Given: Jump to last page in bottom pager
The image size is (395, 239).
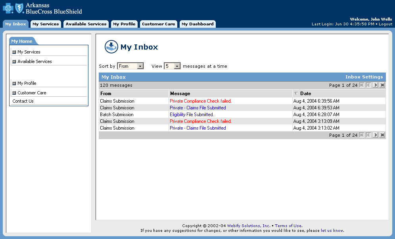Looking at the screenshot, I should pyautogui.click(x=382, y=135).
